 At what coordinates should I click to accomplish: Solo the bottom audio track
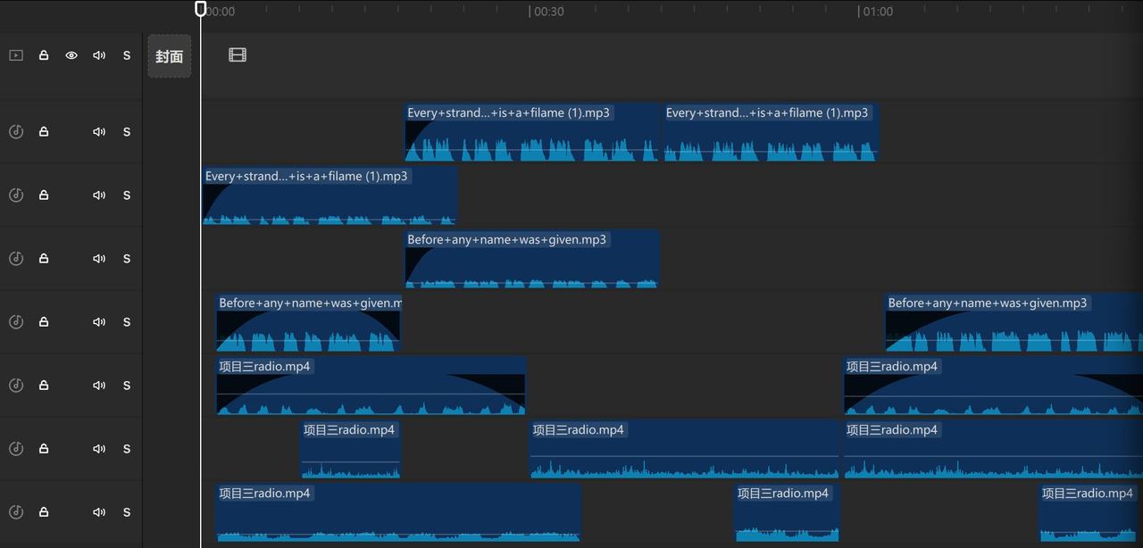(127, 511)
